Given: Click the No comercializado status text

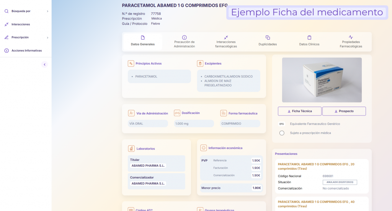Looking at the screenshot, I should (x=335, y=188).
